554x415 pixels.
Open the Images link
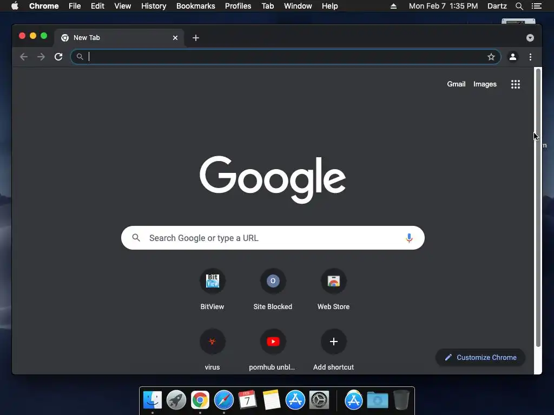tap(485, 84)
